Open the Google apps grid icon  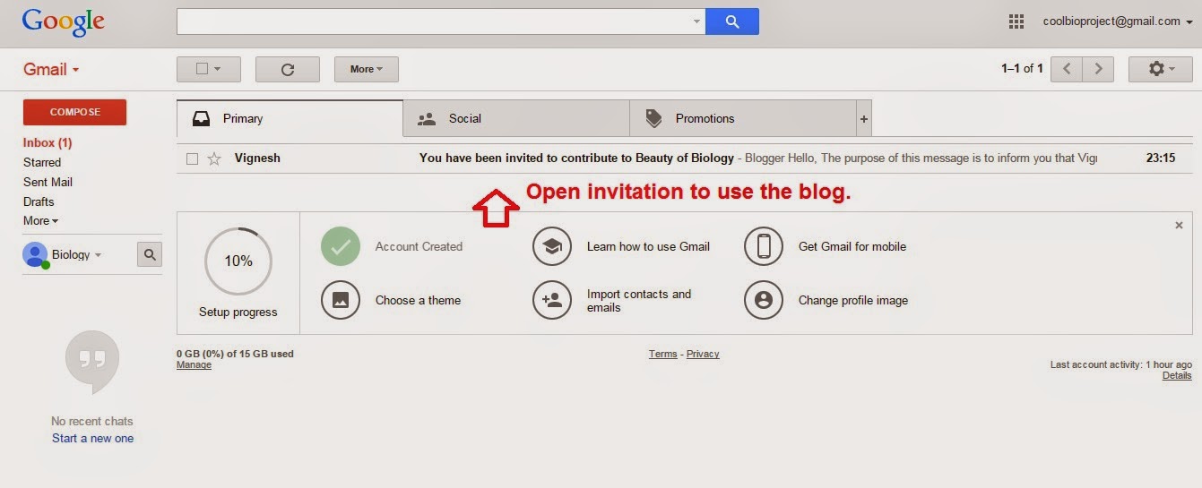click(x=1016, y=21)
